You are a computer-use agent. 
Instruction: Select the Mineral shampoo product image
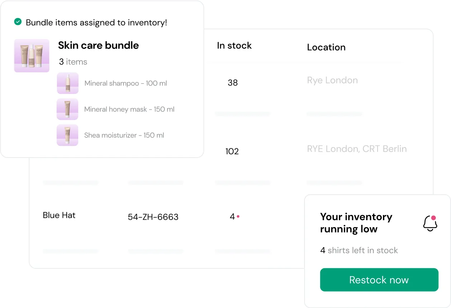tap(68, 83)
